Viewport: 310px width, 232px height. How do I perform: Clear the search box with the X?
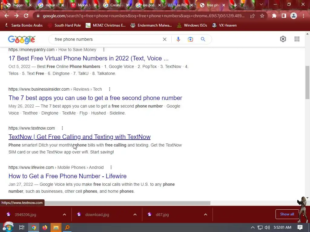[164, 39]
